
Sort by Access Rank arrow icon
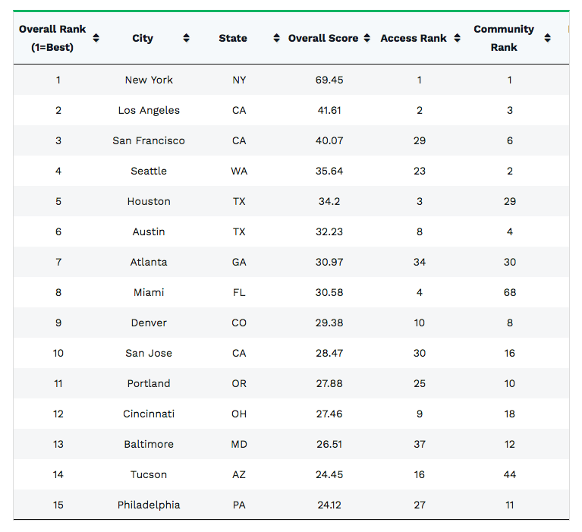pos(457,38)
